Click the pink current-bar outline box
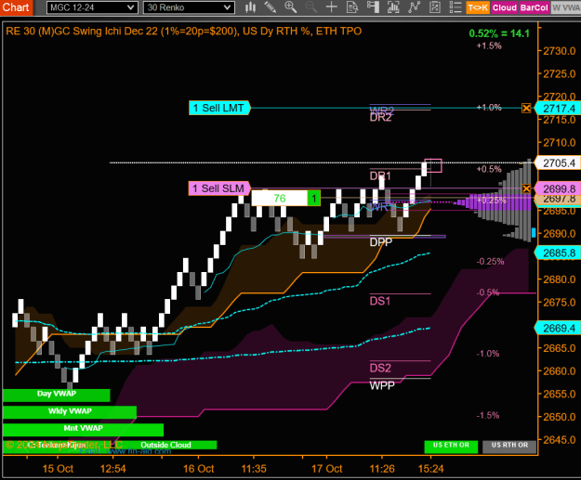Screen dimensions: 581x480 click(x=433, y=165)
